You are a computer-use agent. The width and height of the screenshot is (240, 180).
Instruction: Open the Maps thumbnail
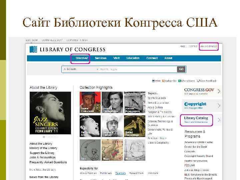click(x=112, y=150)
